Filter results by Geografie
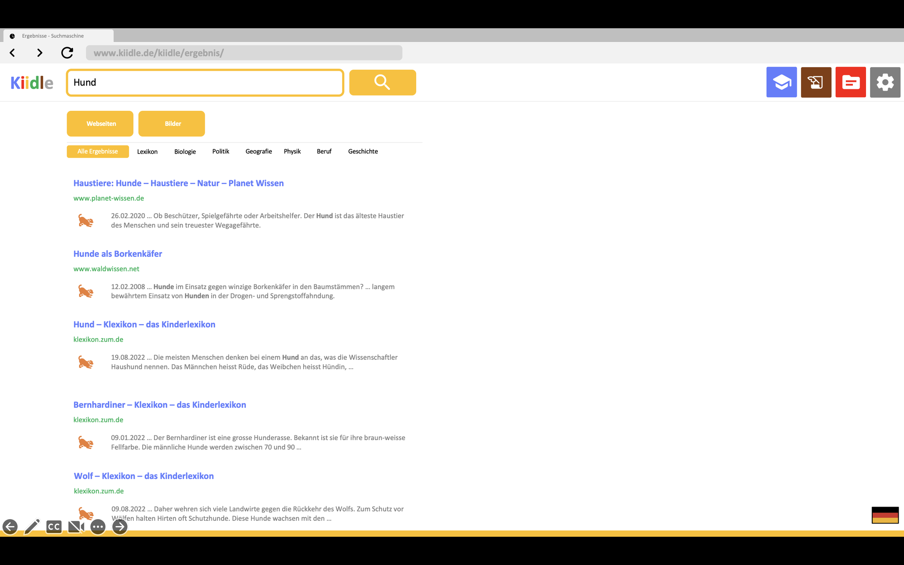 pos(259,151)
